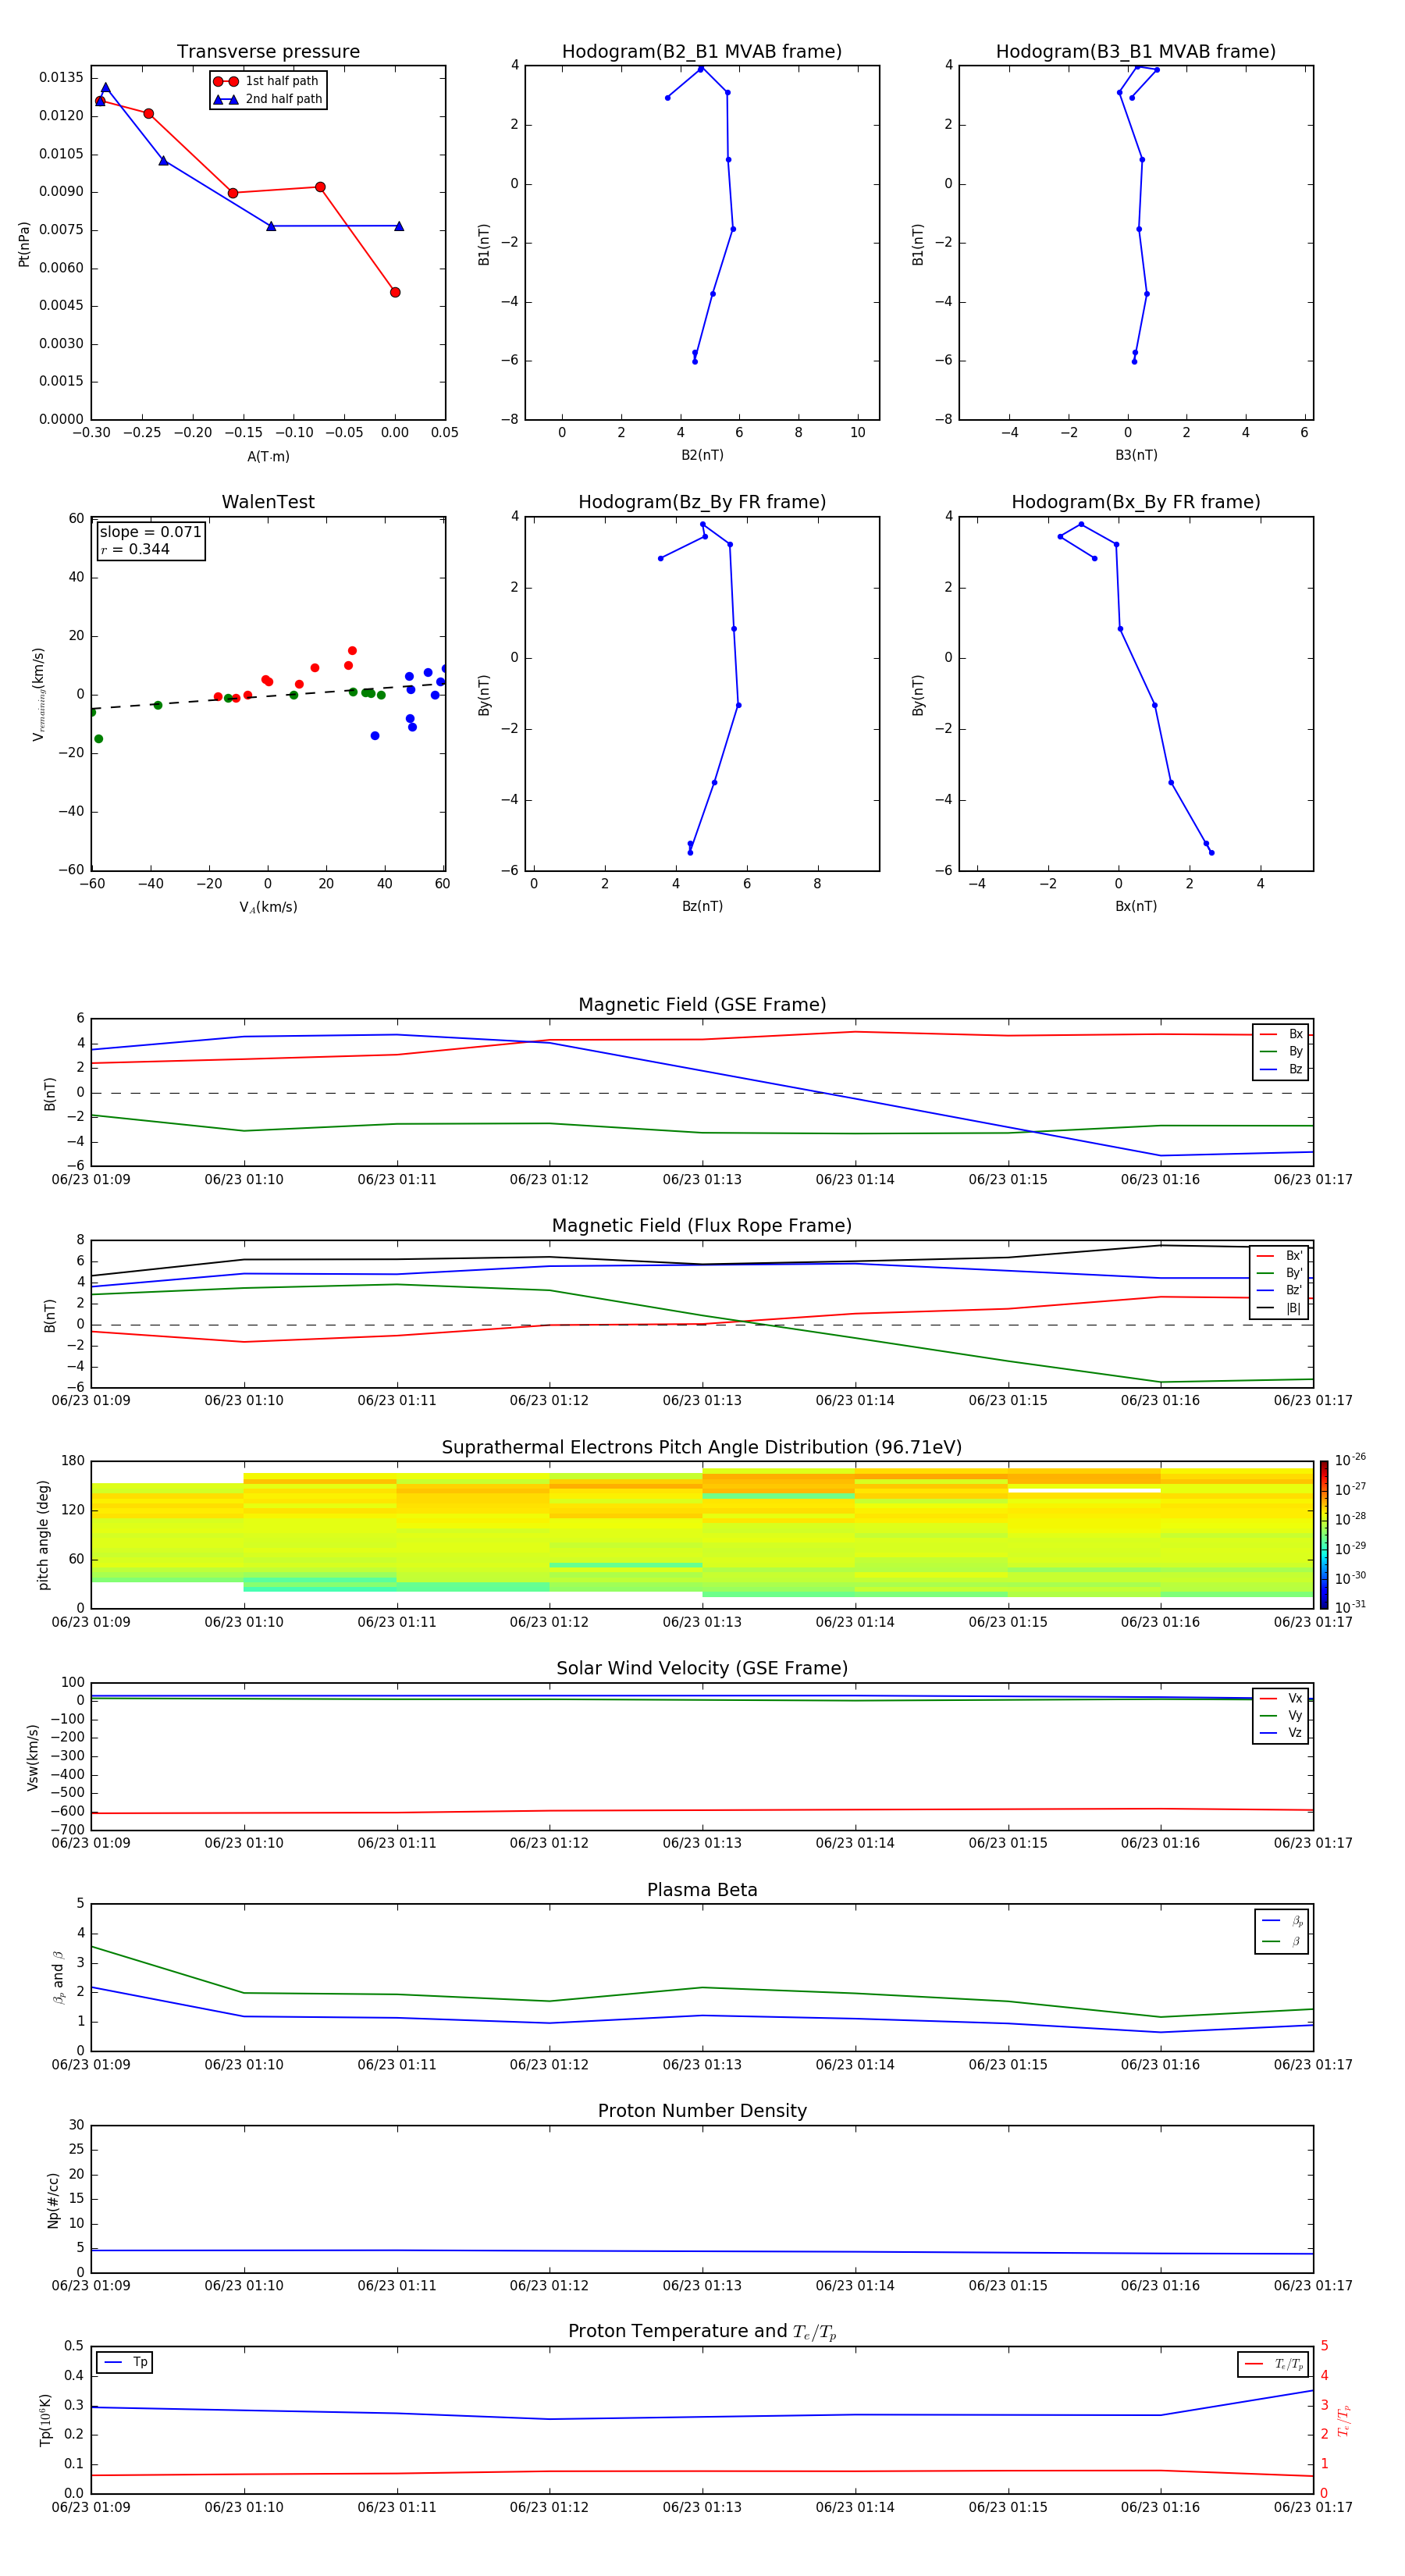Viewport: 1405px width, 2576px height.
Task: Click the "Np(#/cc)" y-axis label
Action: [53, 2199]
